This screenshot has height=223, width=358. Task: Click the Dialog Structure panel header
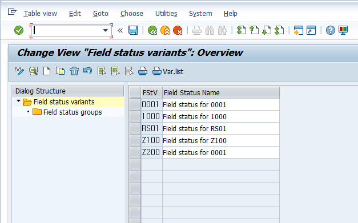pyautogui.click(x=68, y=91)
